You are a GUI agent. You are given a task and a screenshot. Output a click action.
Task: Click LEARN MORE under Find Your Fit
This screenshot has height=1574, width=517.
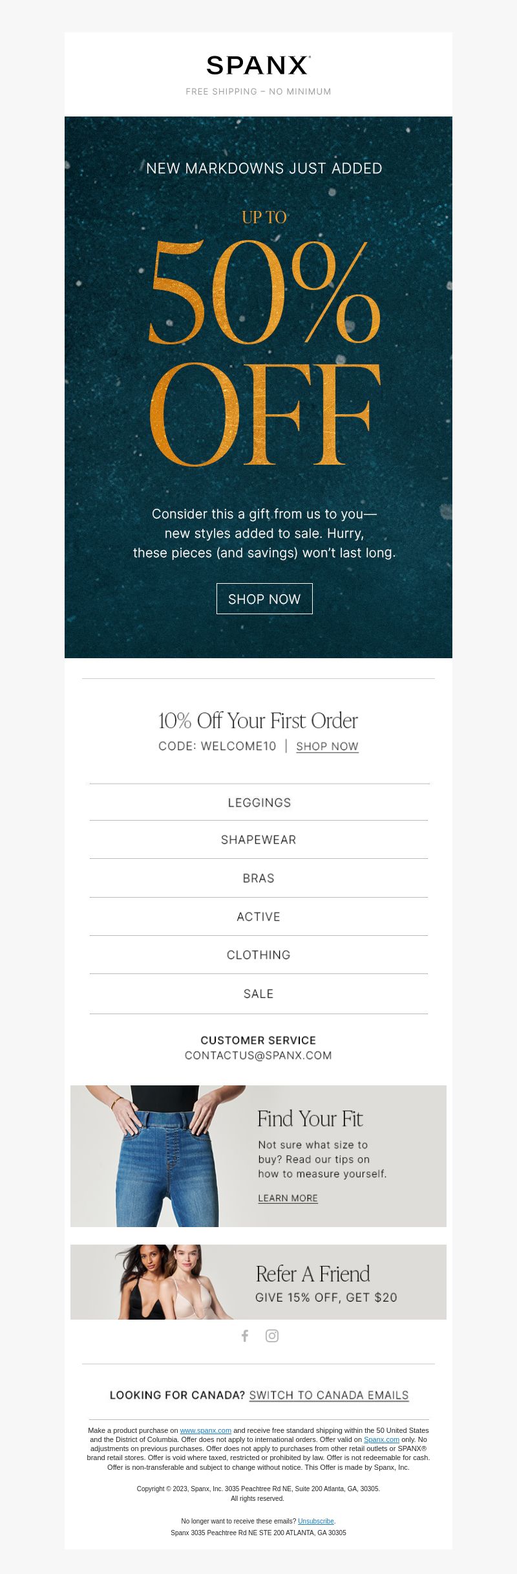pos(288,1198)
